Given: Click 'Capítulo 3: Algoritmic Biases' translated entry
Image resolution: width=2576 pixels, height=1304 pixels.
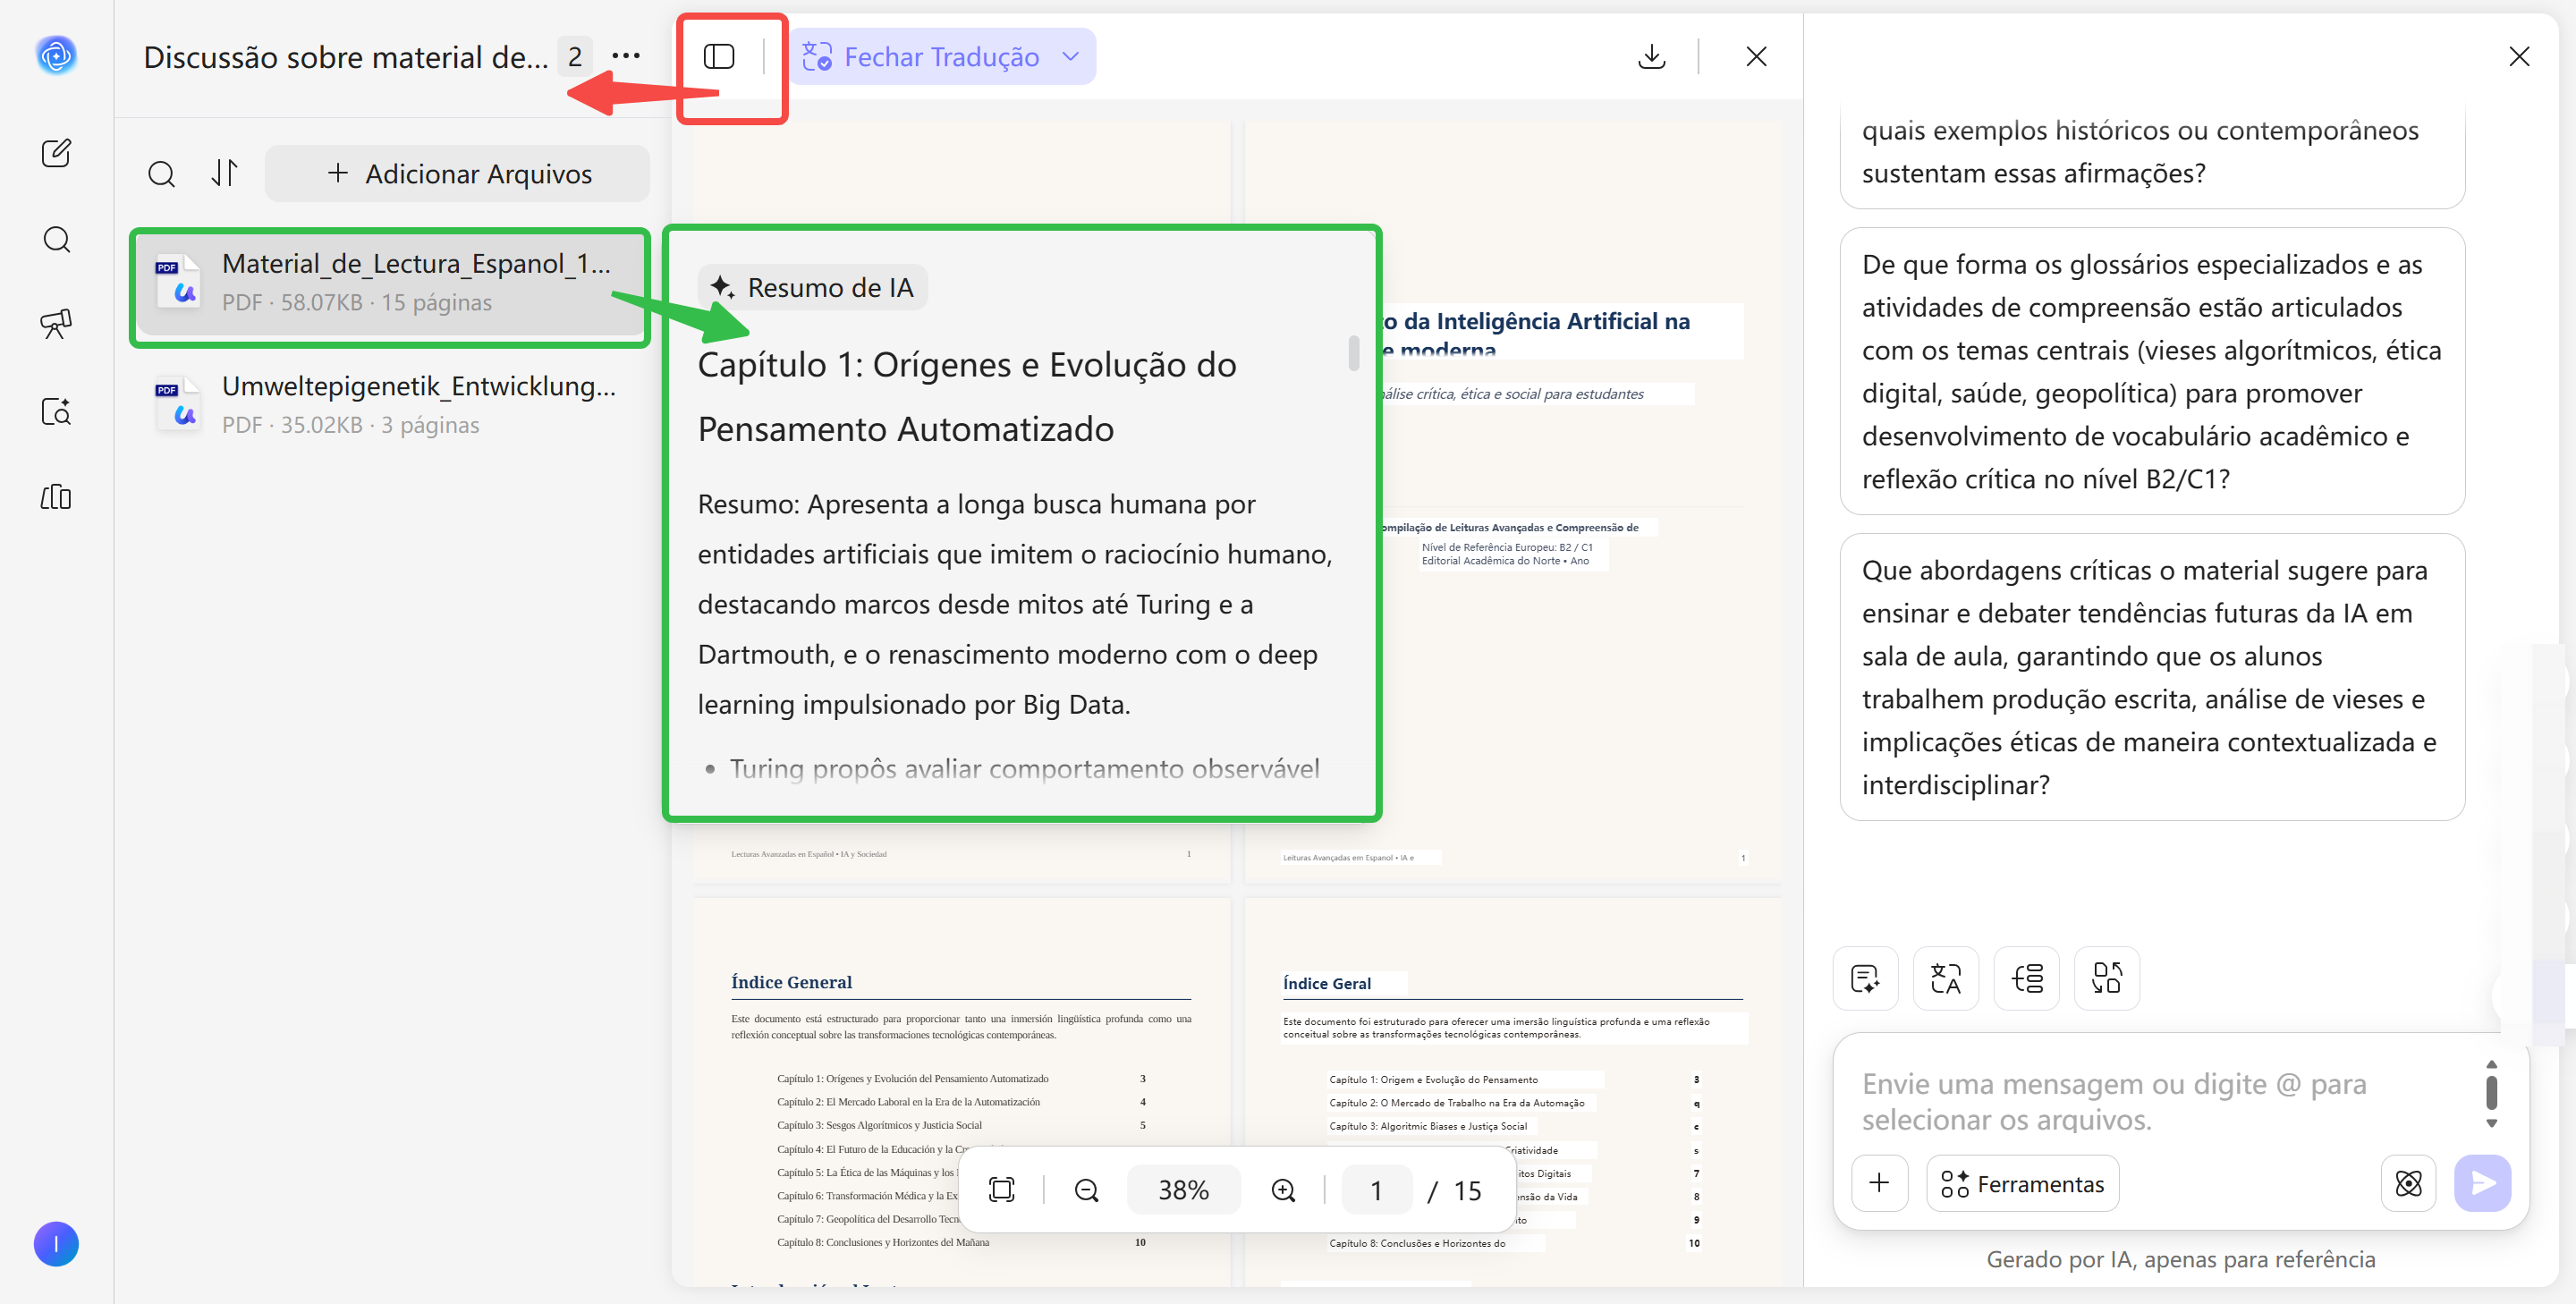Looking at the screenshot, I should [1428, 1126].
